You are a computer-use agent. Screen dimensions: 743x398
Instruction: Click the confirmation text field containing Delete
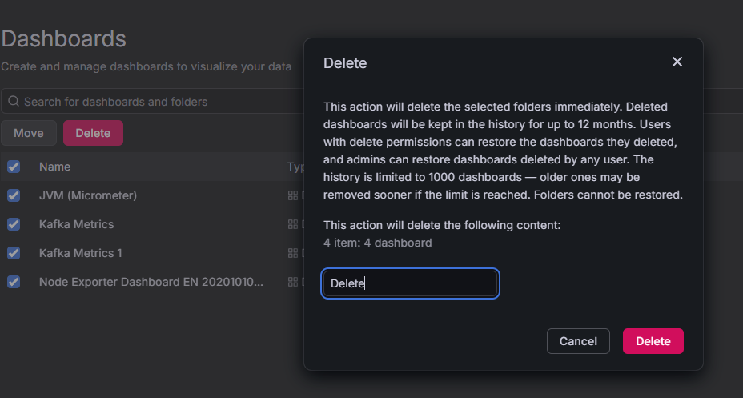point(410,283)
